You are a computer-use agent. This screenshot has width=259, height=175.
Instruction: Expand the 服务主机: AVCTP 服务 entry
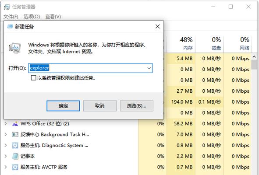click(6, 167)
